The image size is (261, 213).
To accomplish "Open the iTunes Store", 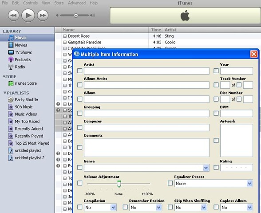I will (x=26, y=83).
